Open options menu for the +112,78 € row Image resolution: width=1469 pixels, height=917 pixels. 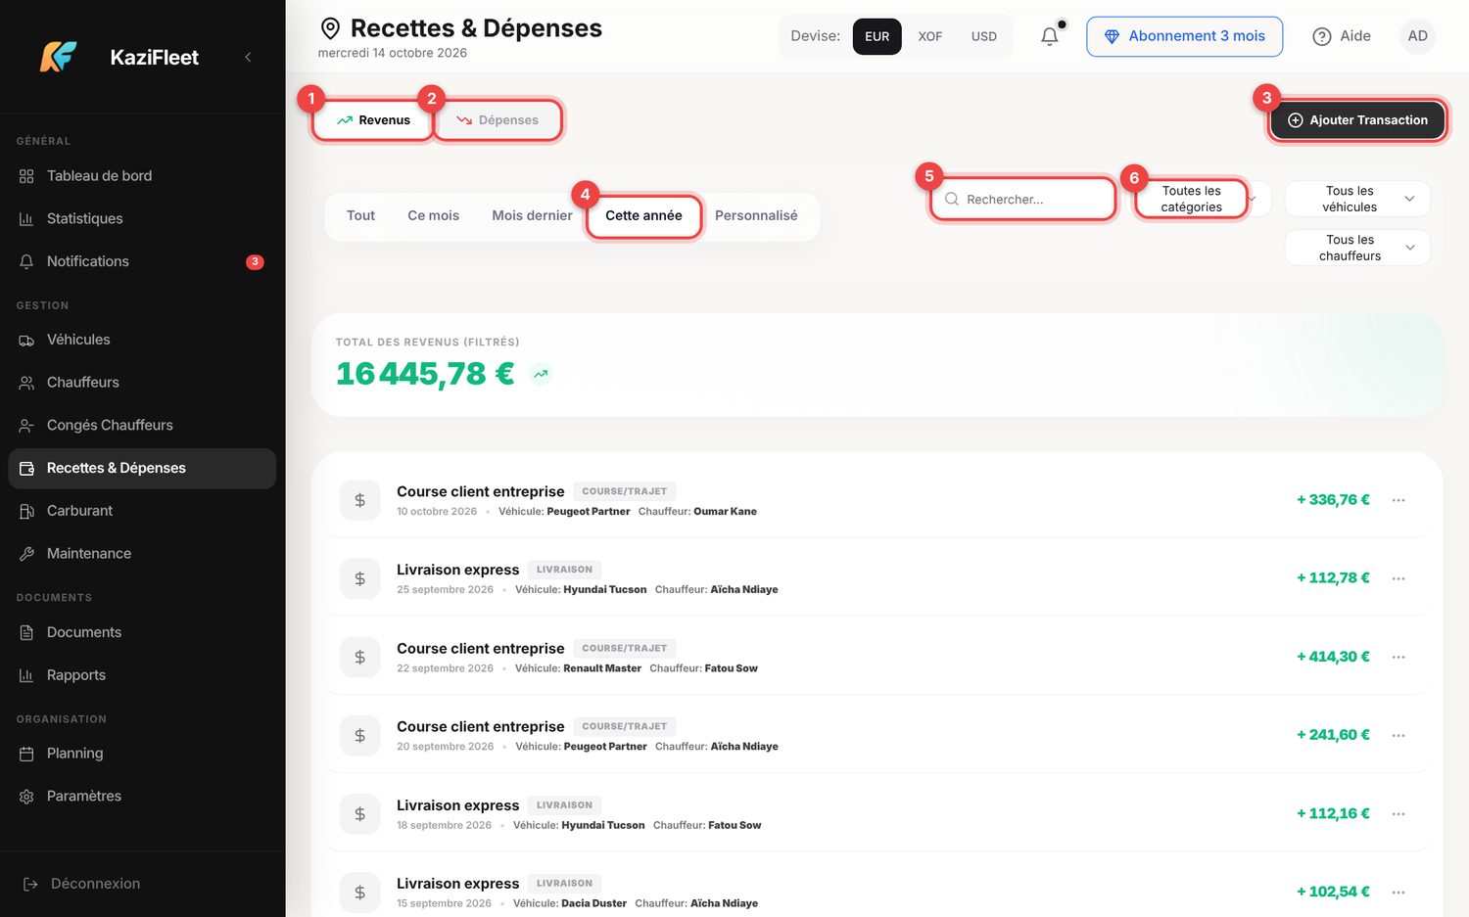tap(1398, 578)
